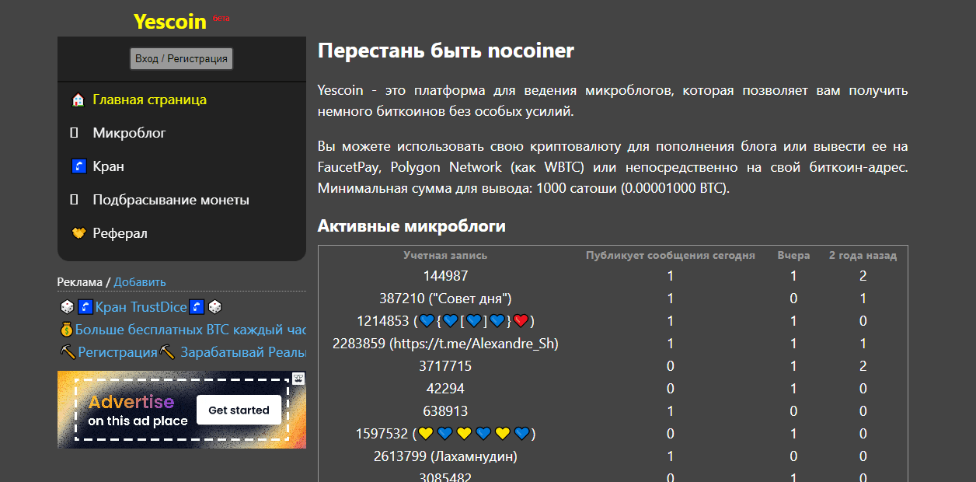This screenshot has height=482, width=976.
Task: Click the blue faucet icon beside Кран
Action: pyautogui.click(x=78, y=167)
